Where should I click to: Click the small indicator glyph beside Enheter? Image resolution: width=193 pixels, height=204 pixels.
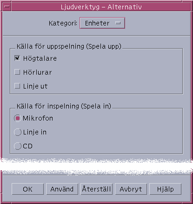pyautogui.click(x=118, y=23)
